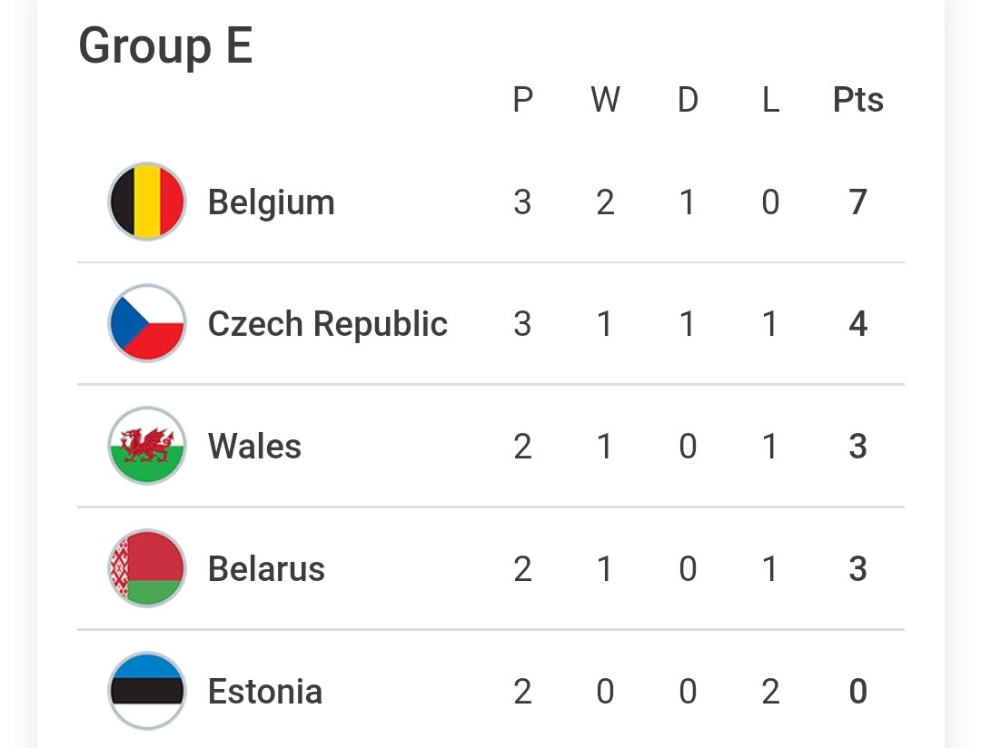Open the Czech Republic team link
Image resolution: width=981 pixels, height=748 pixels.
pos(327,324)
